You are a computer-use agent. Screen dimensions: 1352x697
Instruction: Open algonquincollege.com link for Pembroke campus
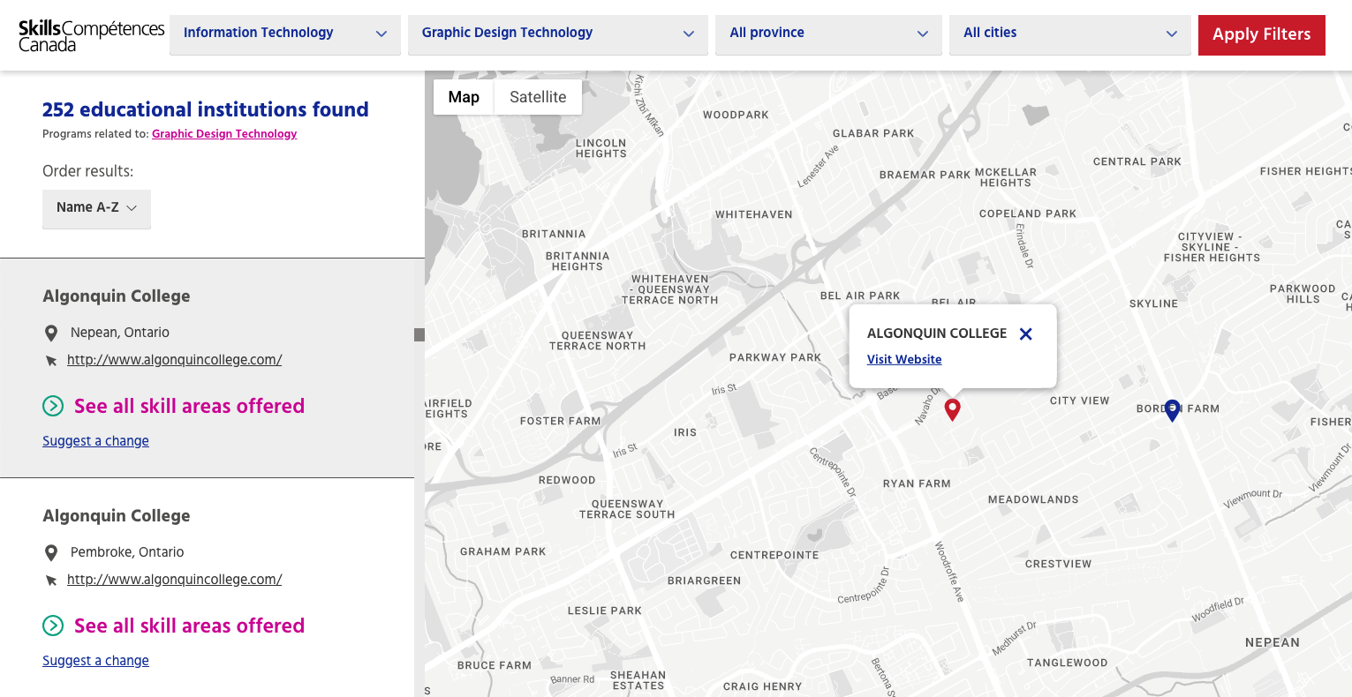[175, 580]
